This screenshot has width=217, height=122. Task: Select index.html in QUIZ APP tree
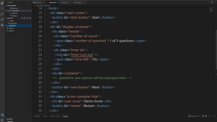(x=19, y=26)
